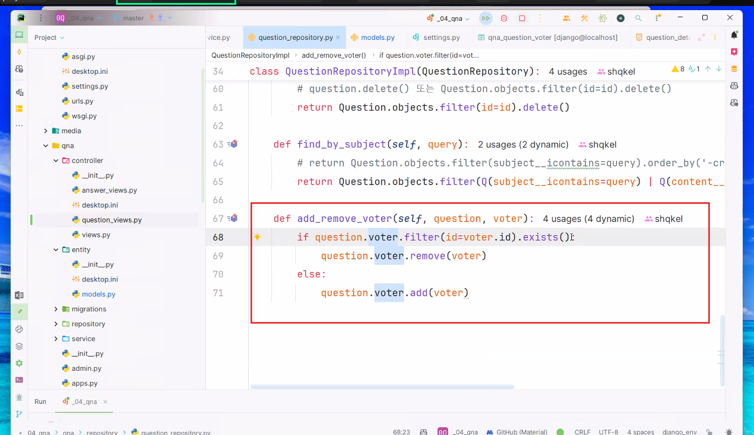Open the question_deta html tab

tap(662, 37)
